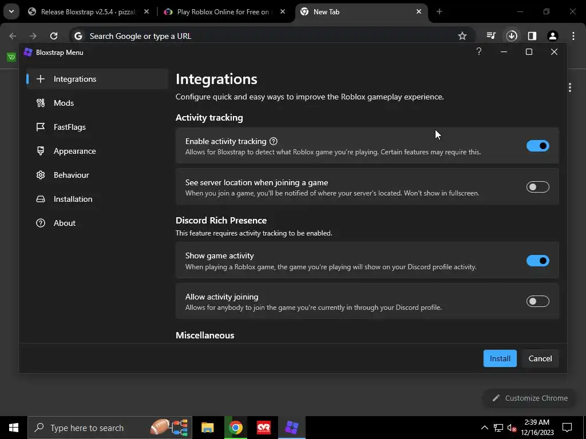586x439 pixels.
Task: Click the About question-mark icon
Action: [x=41, y=223]
